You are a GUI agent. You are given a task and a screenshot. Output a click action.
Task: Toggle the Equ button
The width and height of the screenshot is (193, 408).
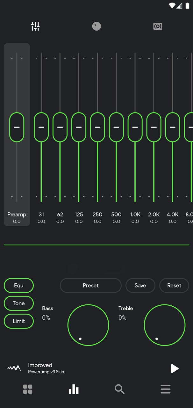19,285
